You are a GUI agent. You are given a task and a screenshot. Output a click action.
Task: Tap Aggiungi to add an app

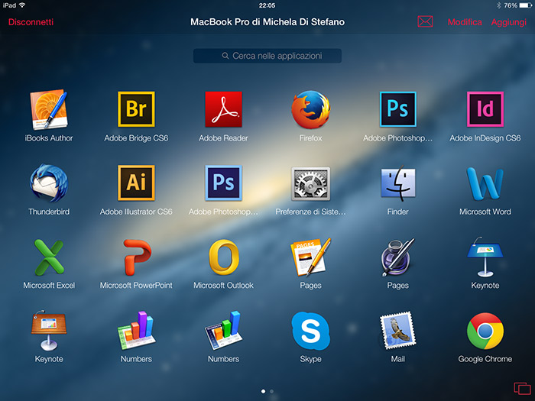click(x=509, y=22)
